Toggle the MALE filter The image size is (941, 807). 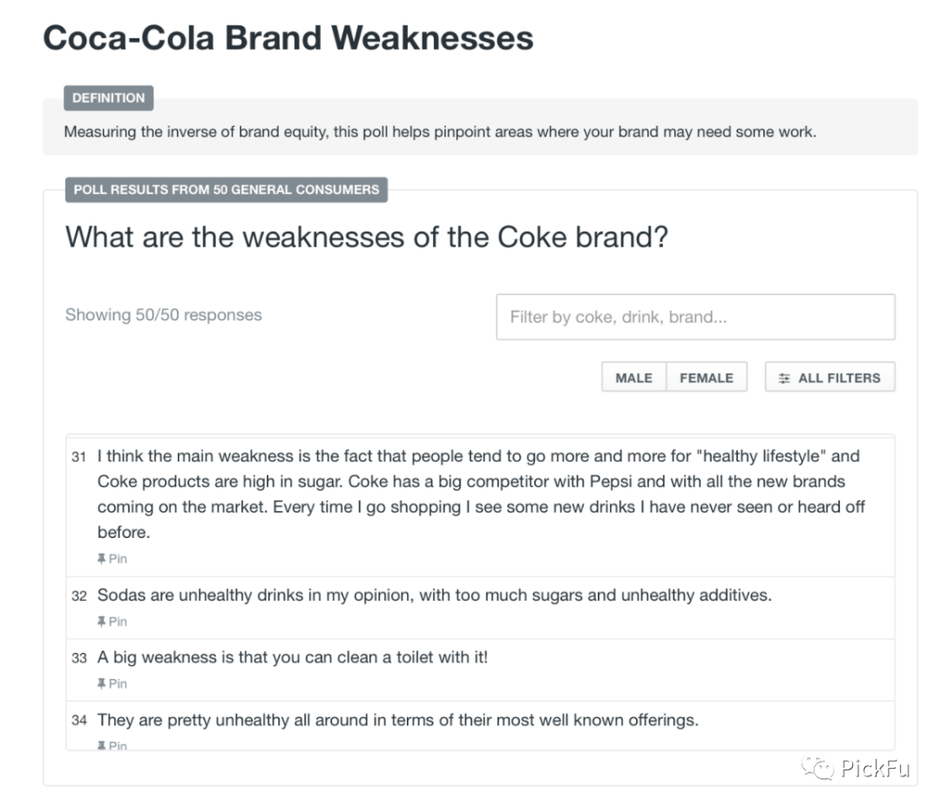[633, 378]
